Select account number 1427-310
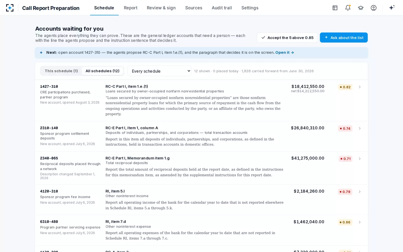 (x=49, y=87)
